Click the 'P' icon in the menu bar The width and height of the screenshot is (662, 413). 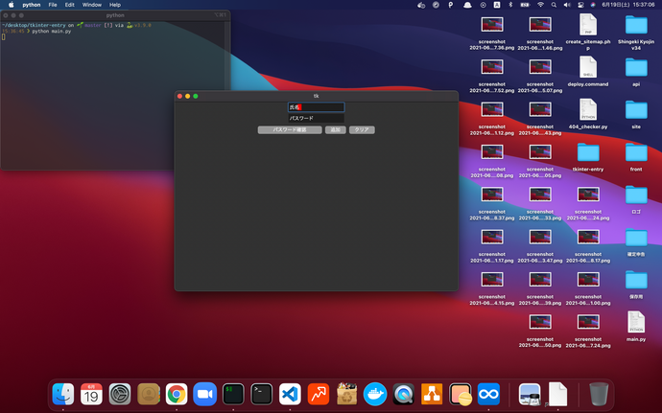point(451,5)
